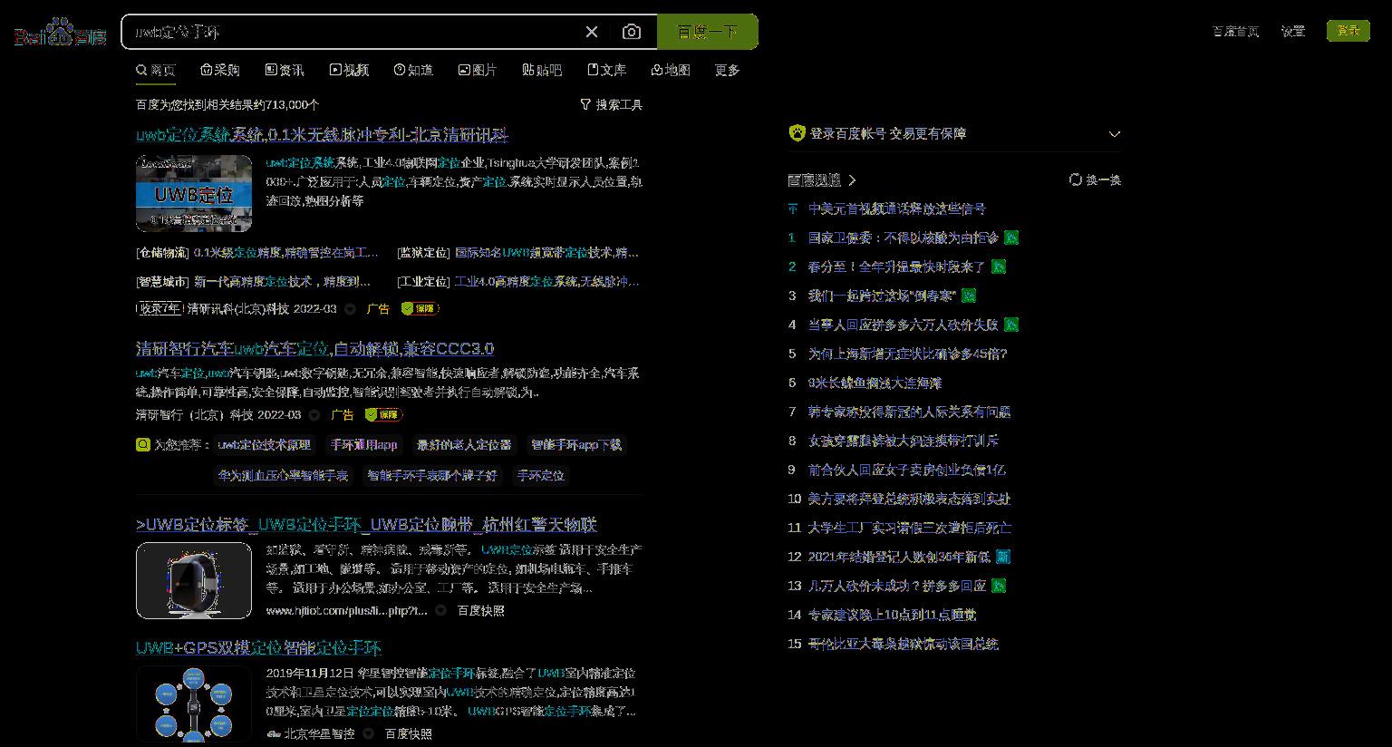
Task: Open hot topic 我们一起跨过这场"倒春寒"
Action: point(882,296)
